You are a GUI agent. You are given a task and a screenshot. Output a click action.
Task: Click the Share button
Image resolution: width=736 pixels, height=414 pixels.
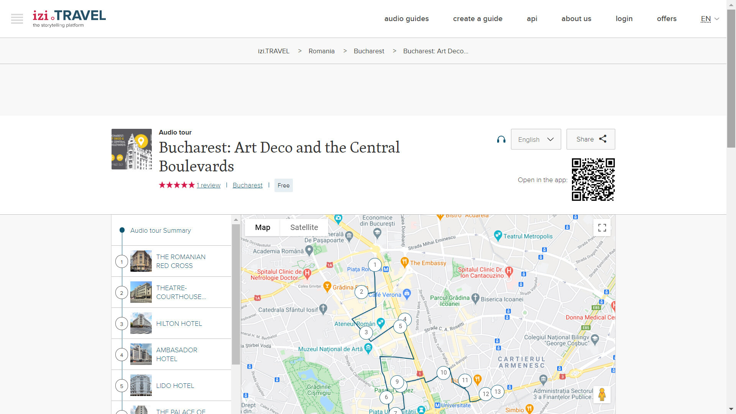[x=591, y=139]
